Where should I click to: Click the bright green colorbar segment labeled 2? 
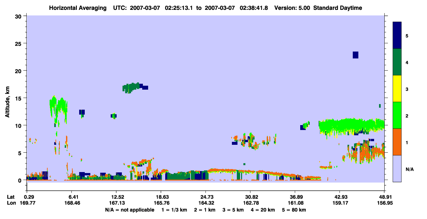(x=397, y=115)
